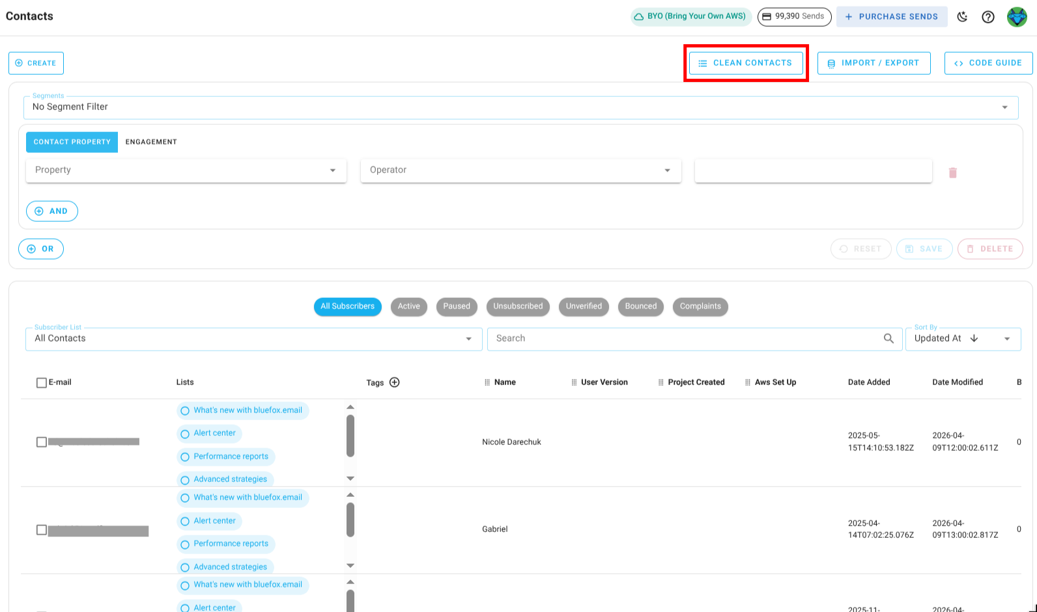Click the Clean Contacts button
Viewport: 1037px width, 612px height.
[746, 63]
